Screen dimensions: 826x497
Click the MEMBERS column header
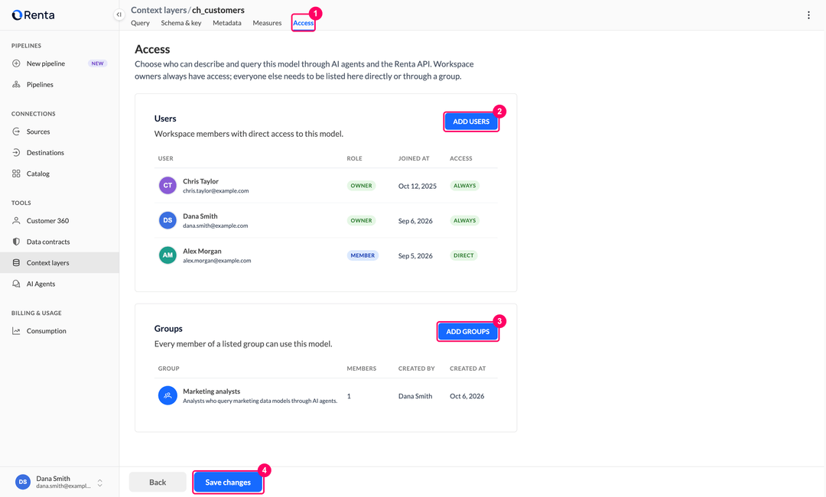[x=361, y=369]
